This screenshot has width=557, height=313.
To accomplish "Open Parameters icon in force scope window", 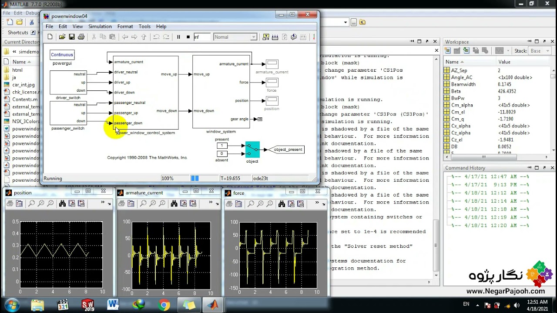I will click(x=239, y=203).
